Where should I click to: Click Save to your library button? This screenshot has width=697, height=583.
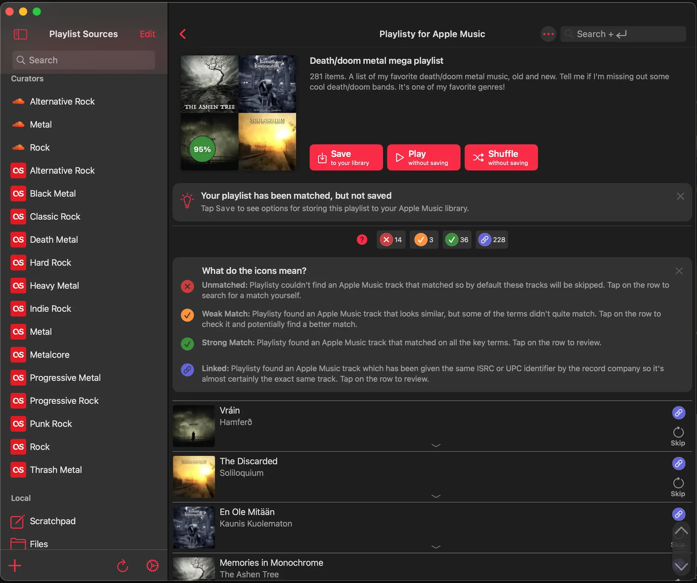coord(346,158)
